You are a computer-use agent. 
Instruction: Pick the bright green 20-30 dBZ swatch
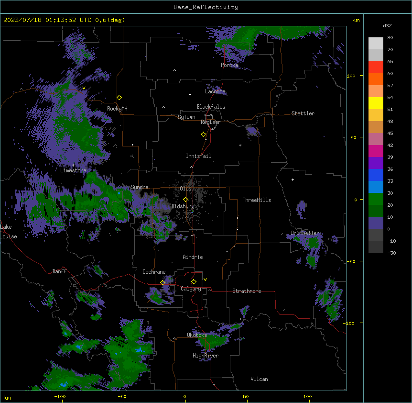coord(376,199)
